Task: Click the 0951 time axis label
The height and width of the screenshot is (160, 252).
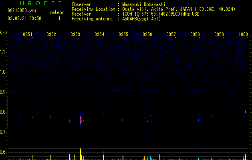Action: [x=28, y=34]
